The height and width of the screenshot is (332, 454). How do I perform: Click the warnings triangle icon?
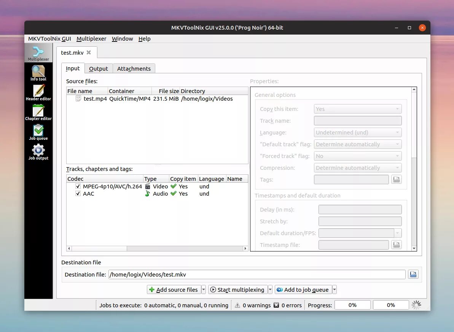tap(237, 305)
